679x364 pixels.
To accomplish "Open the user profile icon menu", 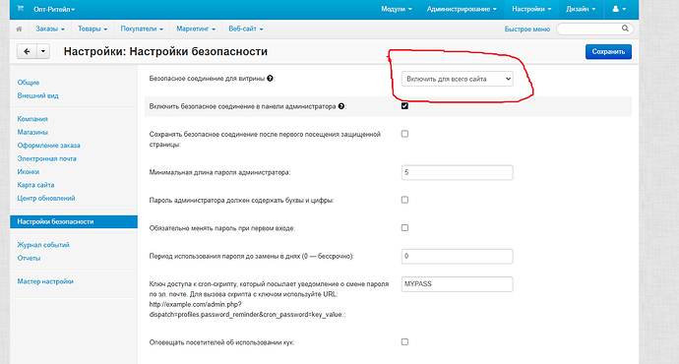I will tap(619, 9).
